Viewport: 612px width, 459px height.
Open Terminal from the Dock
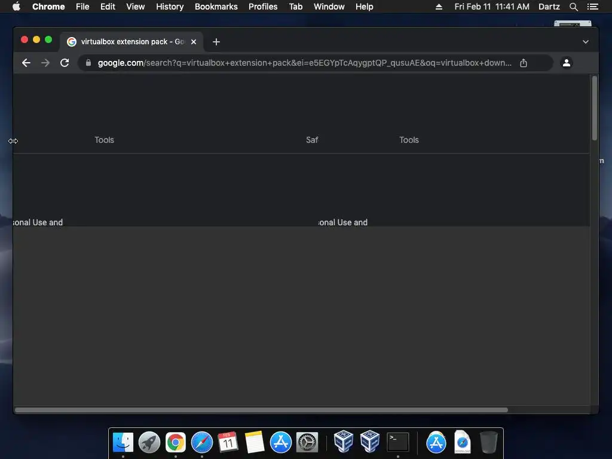[x=397, y=442]
